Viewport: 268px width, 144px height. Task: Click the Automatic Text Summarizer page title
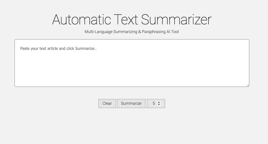click(132, 20)
